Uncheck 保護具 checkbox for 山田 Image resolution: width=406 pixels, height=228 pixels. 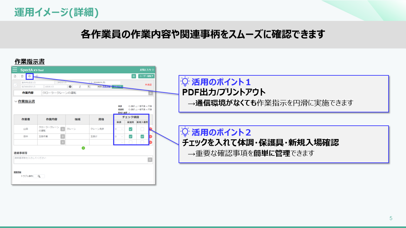coord(130,129)
